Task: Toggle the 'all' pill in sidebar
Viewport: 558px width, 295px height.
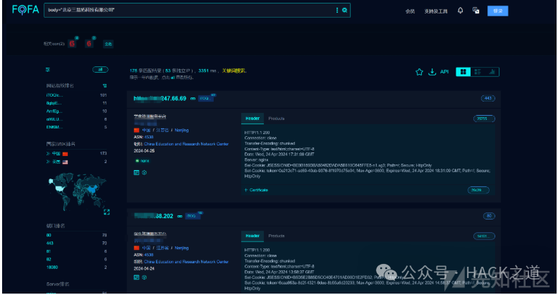Action: tap(100, 70)
